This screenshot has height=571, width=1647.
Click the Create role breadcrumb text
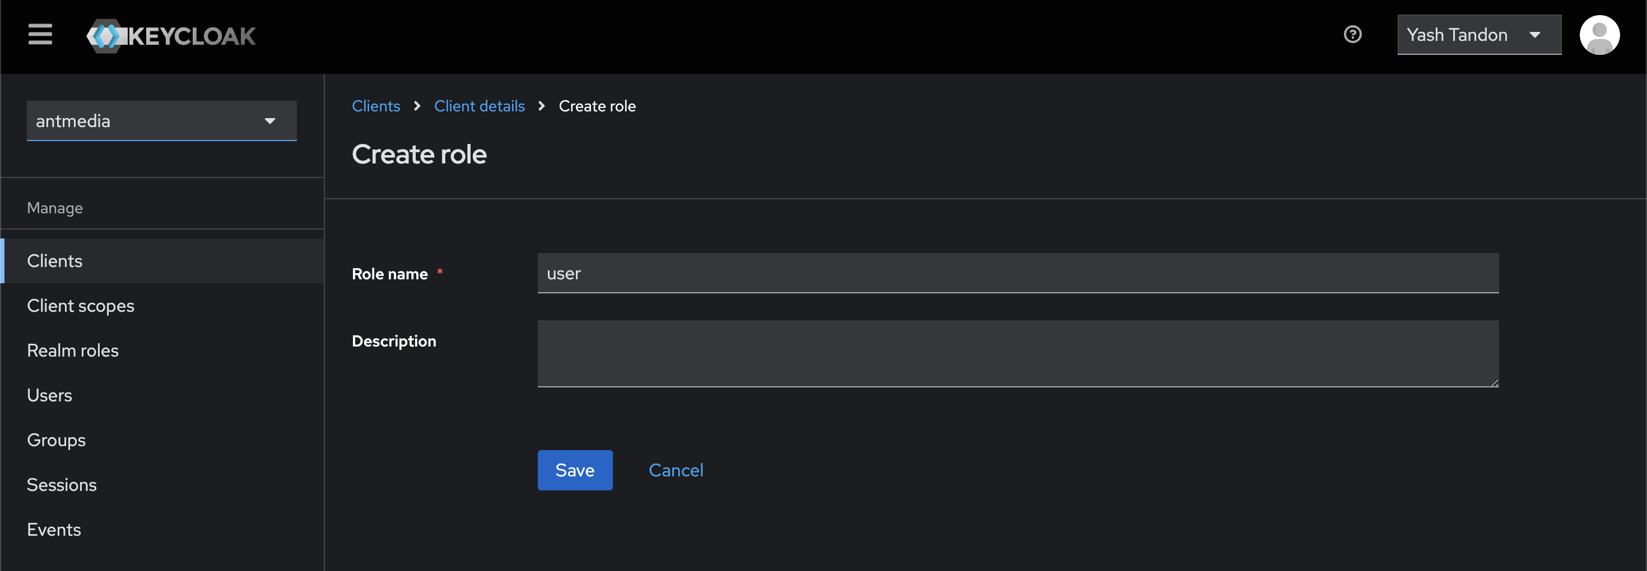pyautogui.click(x=597, y=106)
